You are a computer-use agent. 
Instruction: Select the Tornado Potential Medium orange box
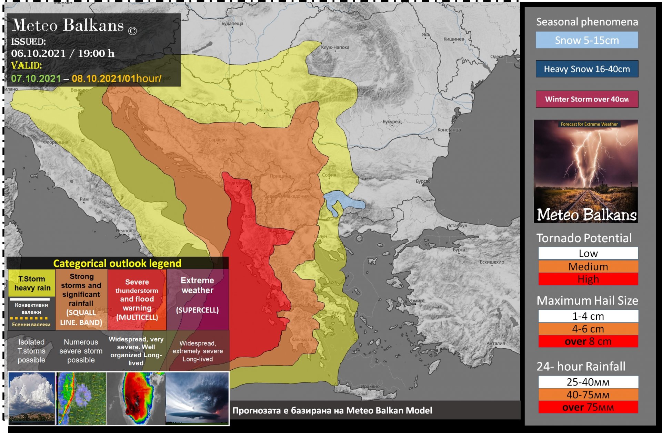tap(588, 266)
